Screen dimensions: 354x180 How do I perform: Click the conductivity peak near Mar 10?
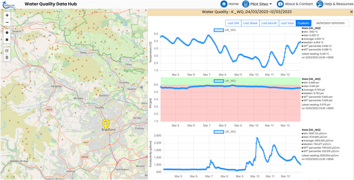(x=257, y=138)
